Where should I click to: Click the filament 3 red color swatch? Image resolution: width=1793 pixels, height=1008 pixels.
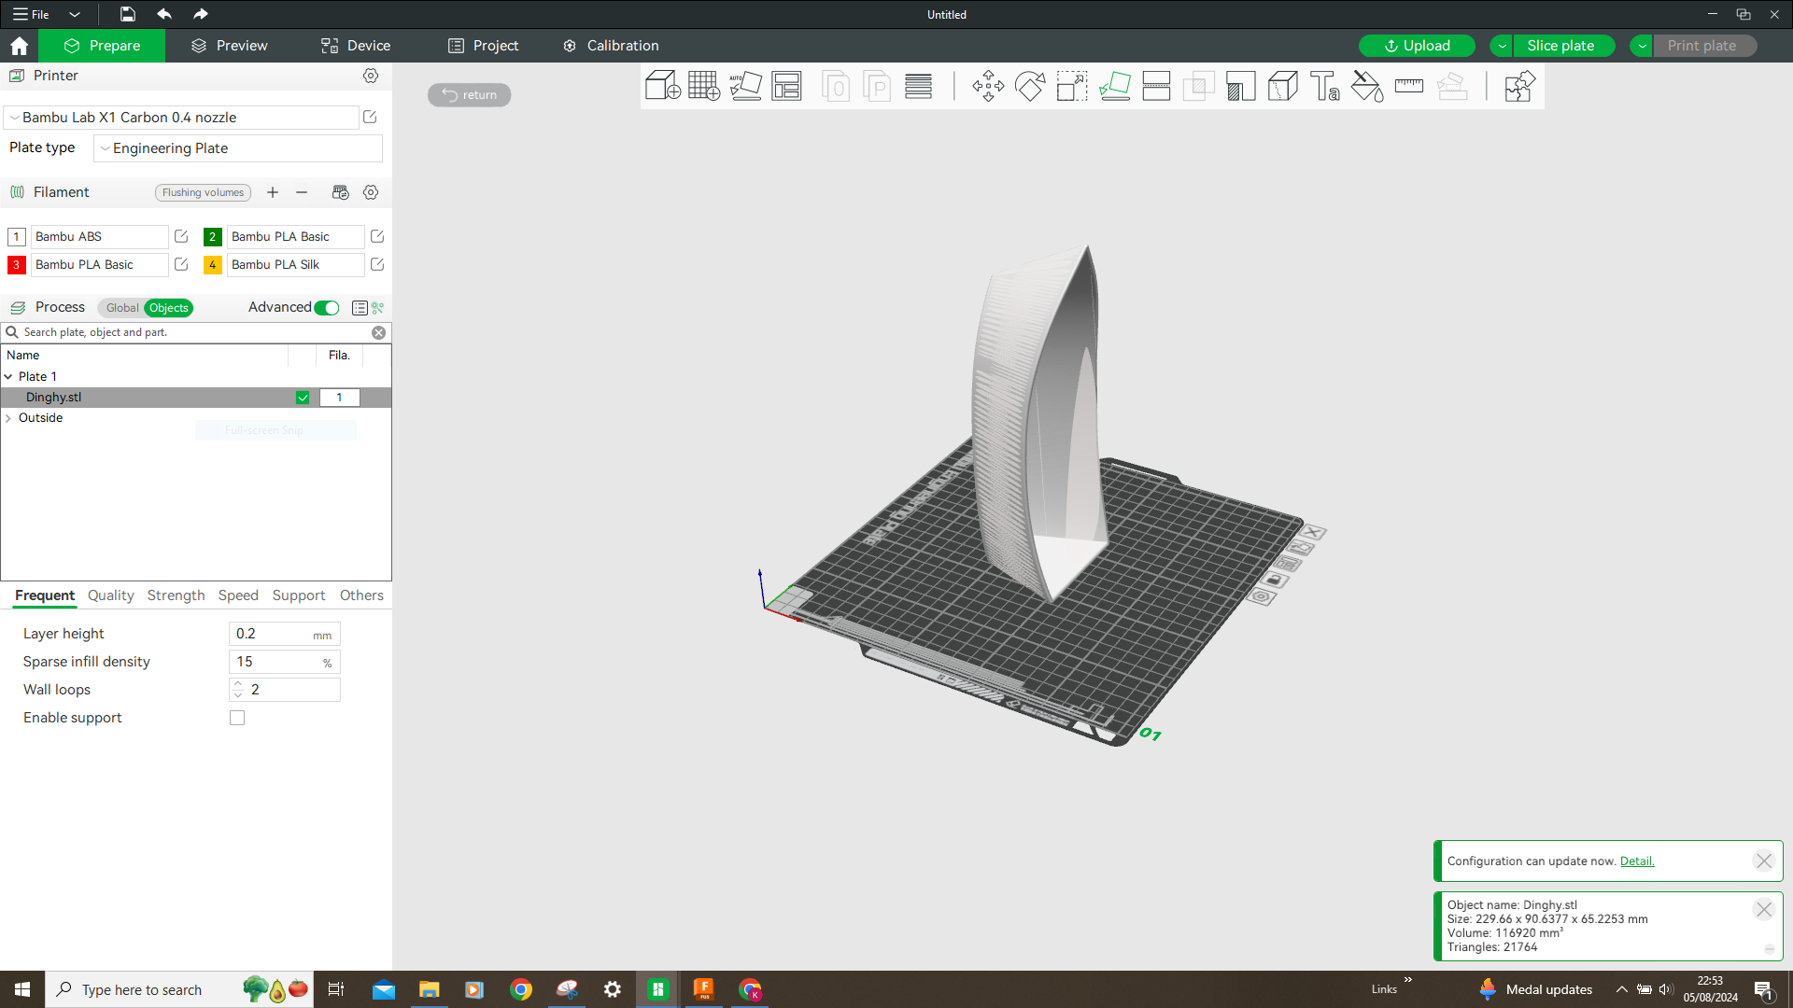[16, 264]
